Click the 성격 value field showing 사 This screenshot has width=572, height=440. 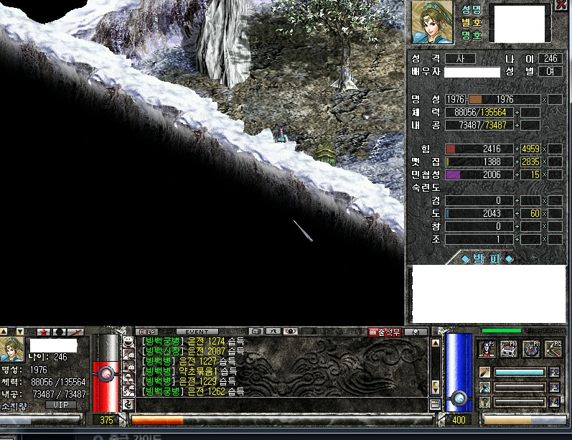(460, 58)
